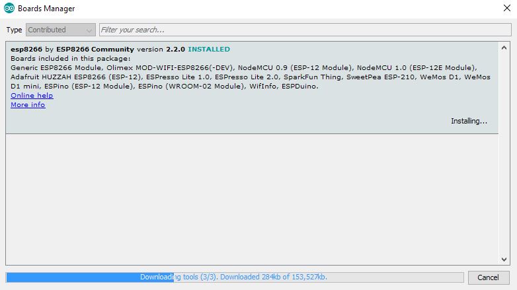Screen dimensions: 517x290
Task: Click the download progress bar
Action: 235,277
